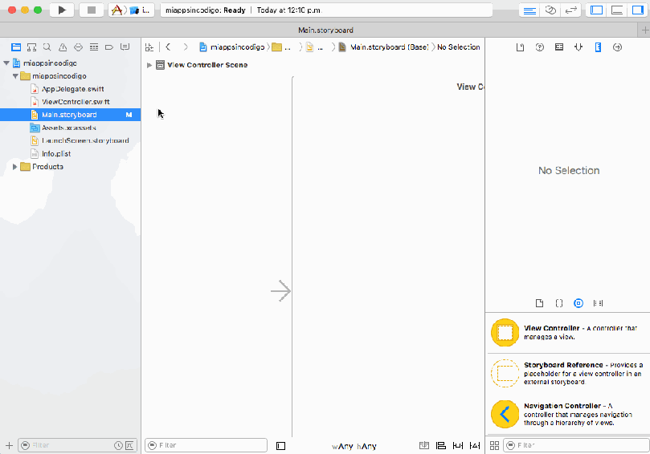
Task: Select ViewController.swift in the navigator
Action: tap(76, 102)
